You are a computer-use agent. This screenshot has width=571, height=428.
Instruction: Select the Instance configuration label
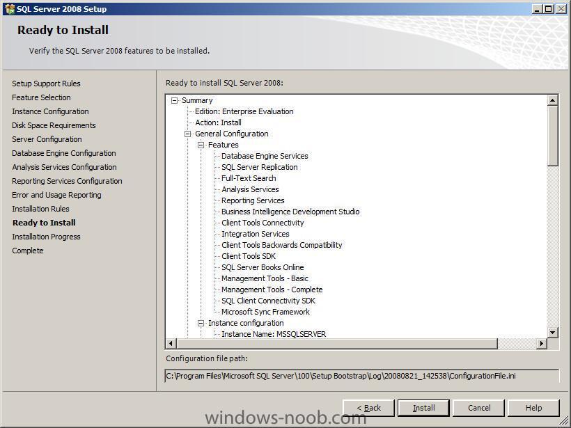[246, 323]
